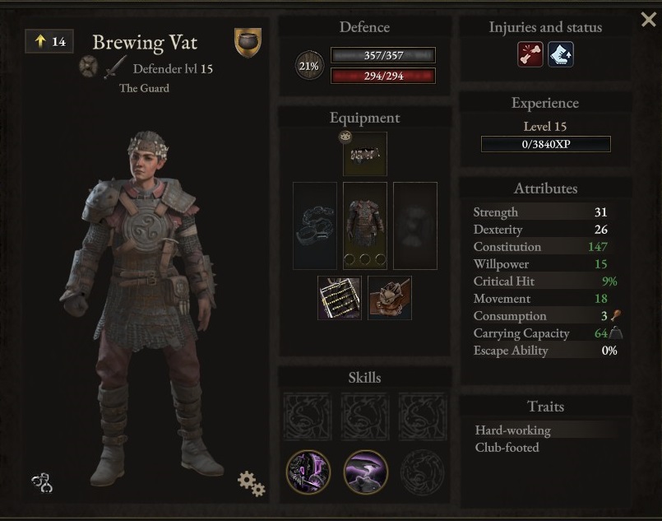Image resolution: width=662 pixels, height=521 pixels.
Task: Select the cauldron shield emblem
Action: coord(248,42)
